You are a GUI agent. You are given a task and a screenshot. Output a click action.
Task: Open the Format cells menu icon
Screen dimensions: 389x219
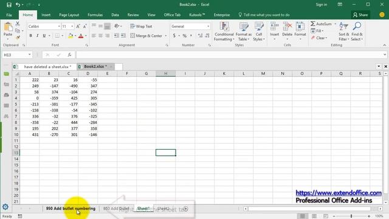click(x=300, y=27)
